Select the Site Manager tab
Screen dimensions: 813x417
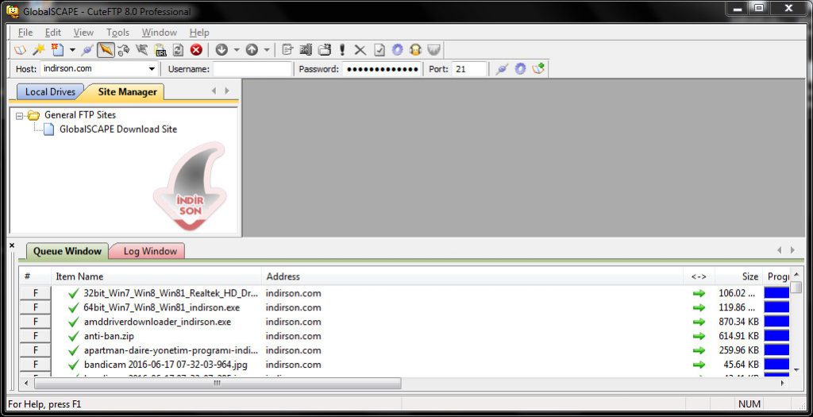[x=127, y=92]
